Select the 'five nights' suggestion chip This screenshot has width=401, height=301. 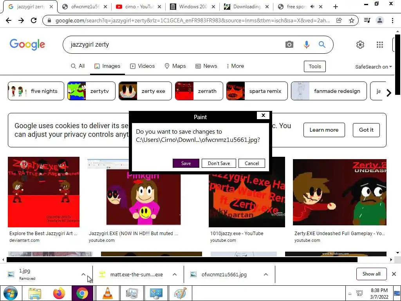(36, 91)
